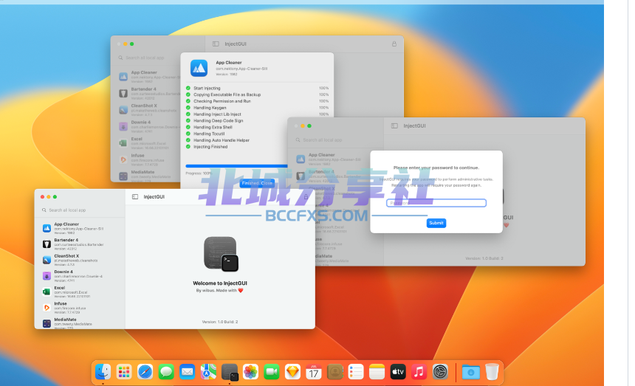Click the blue injection progress bar
The image size is (635, 386).
pos(236,166)
